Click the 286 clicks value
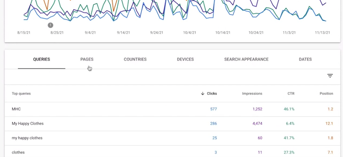This screenshot has height=157, width=343. click(x=213, y=124)
